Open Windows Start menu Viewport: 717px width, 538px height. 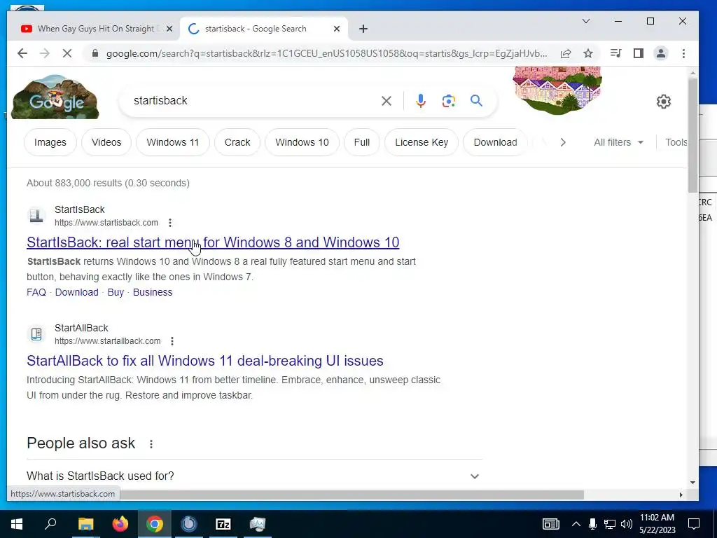pyautogui.click(x=17, y=524)
